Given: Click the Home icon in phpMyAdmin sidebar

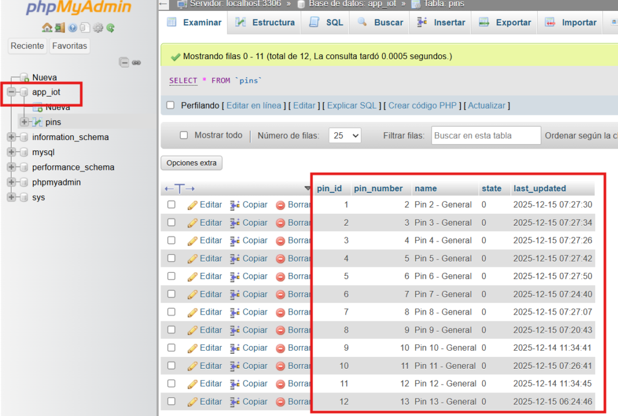Looking at the screenshot, I should 46,28.
